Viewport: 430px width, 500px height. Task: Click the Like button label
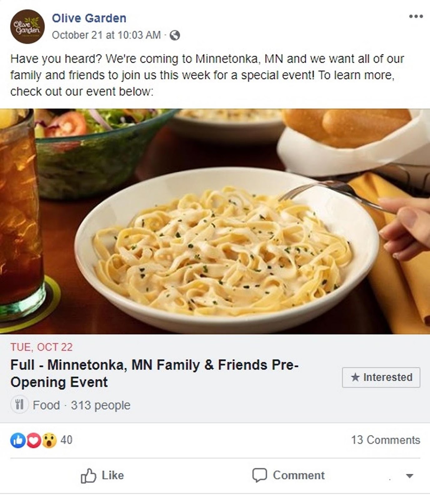[113, 475]
